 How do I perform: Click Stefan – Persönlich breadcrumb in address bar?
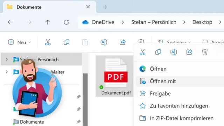coord(154,22)
